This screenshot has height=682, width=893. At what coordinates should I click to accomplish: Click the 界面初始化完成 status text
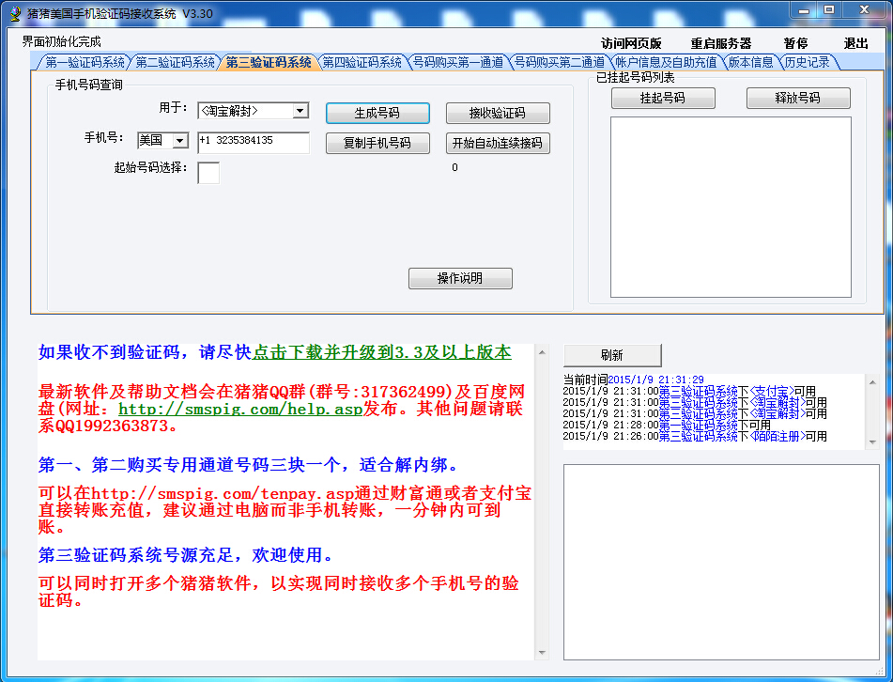pyautogui.click(x=62, y=41)
